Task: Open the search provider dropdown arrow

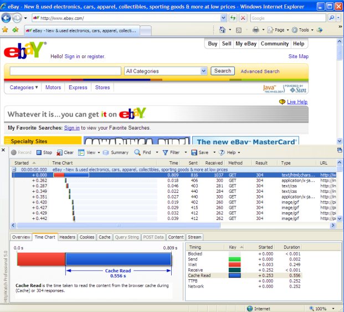Action: tap(338, 18)
